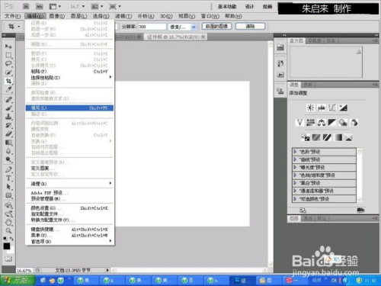381x286 pixels.
Task: Add a Vibrance adjustment
Action: [x=299, y=123]
